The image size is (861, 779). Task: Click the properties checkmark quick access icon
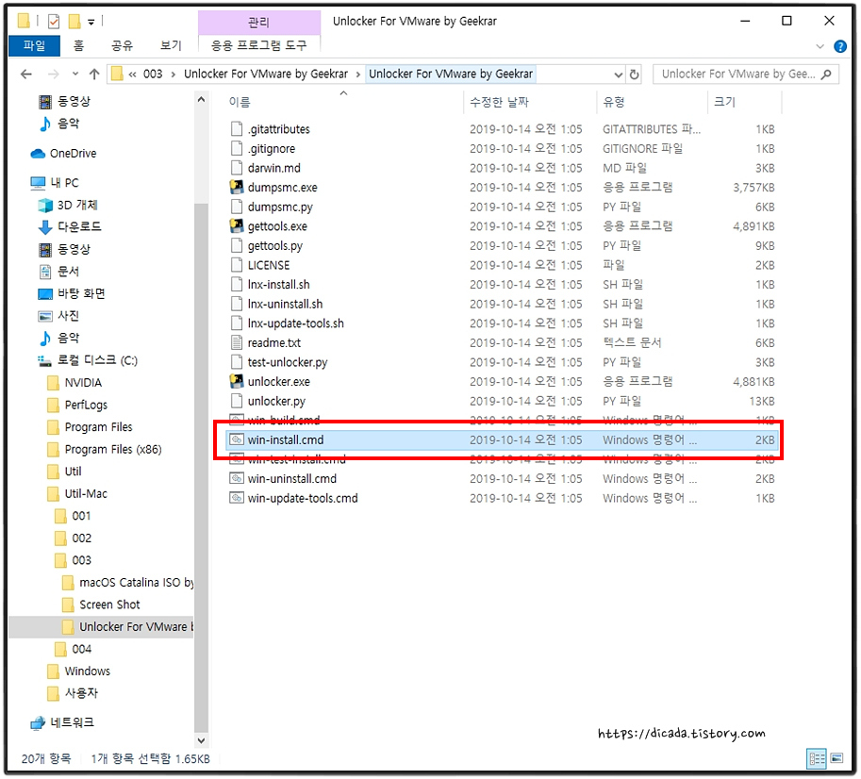(53, 22)
